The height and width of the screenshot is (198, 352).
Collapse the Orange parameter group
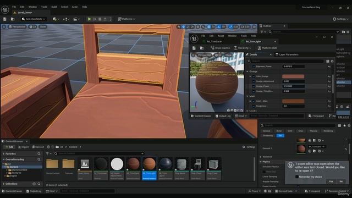(x=248, y=71)
